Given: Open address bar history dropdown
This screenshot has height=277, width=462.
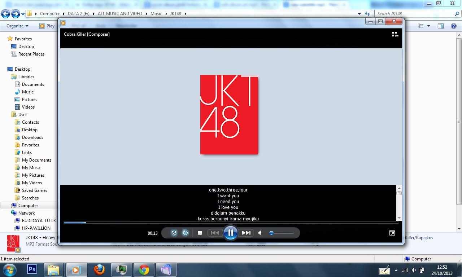Looking at the screenshot, I should 359,14.
